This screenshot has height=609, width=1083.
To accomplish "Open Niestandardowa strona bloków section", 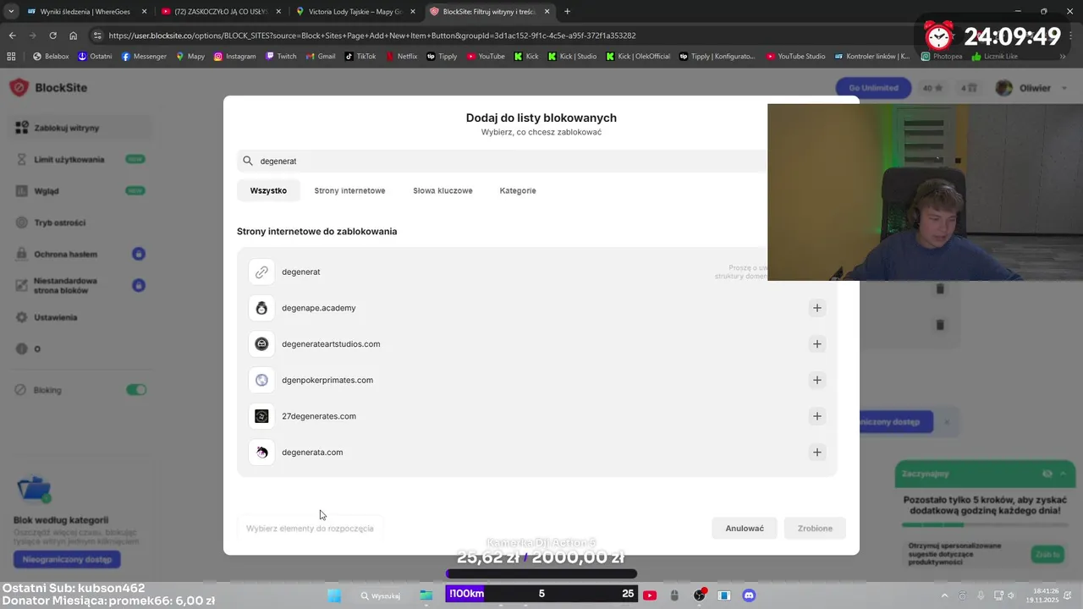I will click(81, 286).
